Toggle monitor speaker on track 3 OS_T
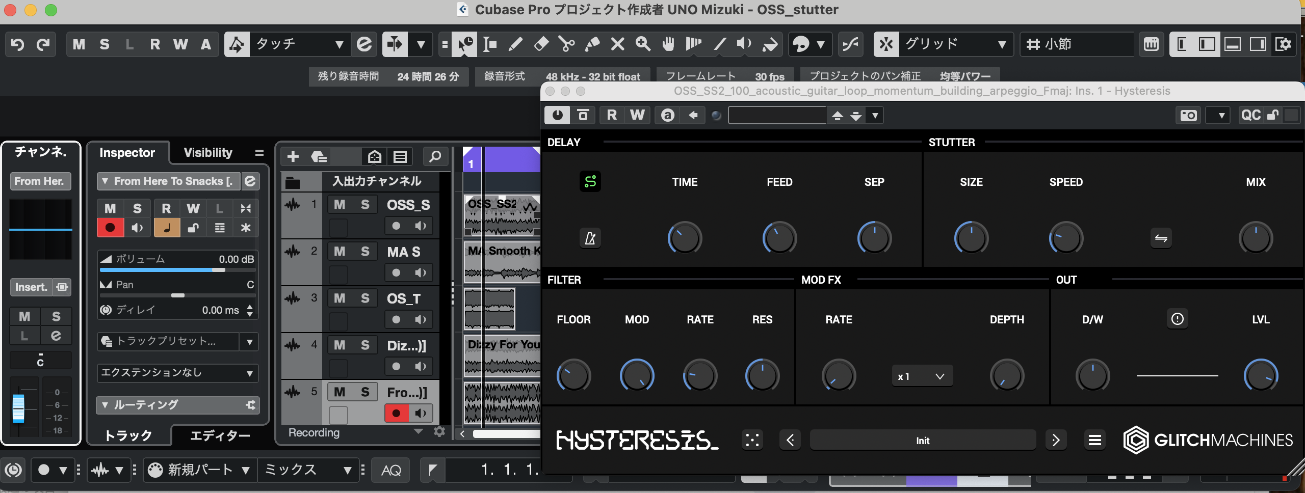This screenshot has height=493, width=1305. tap(421, 319)
